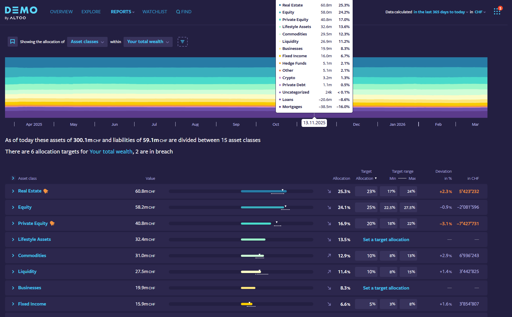The height and width of the screenshot is (317, 512).
Task: Set a target allocation for Lifestyle Assets
Action: pos(386,240)
